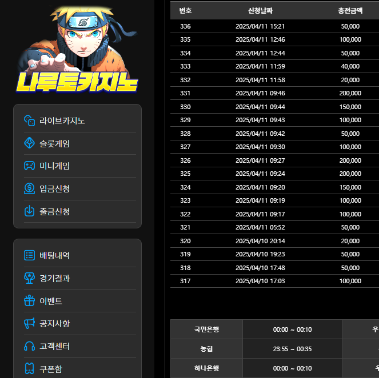Click the slot game (슬롯게임) diamond icon
The width and height of the screenshot is (379, 378).
tap(29, 143)
